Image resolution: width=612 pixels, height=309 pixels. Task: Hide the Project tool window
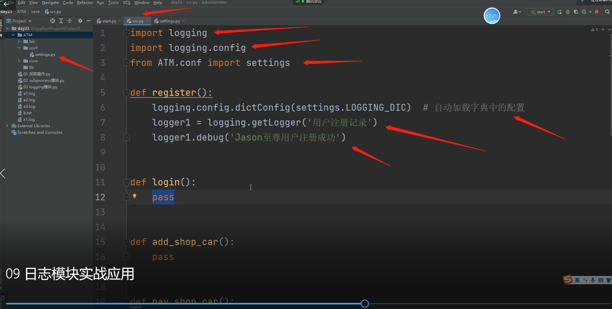(89, 21)
